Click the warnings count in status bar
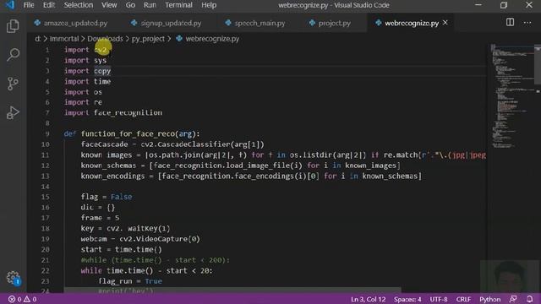541x304 pixels. coord(30,299)
